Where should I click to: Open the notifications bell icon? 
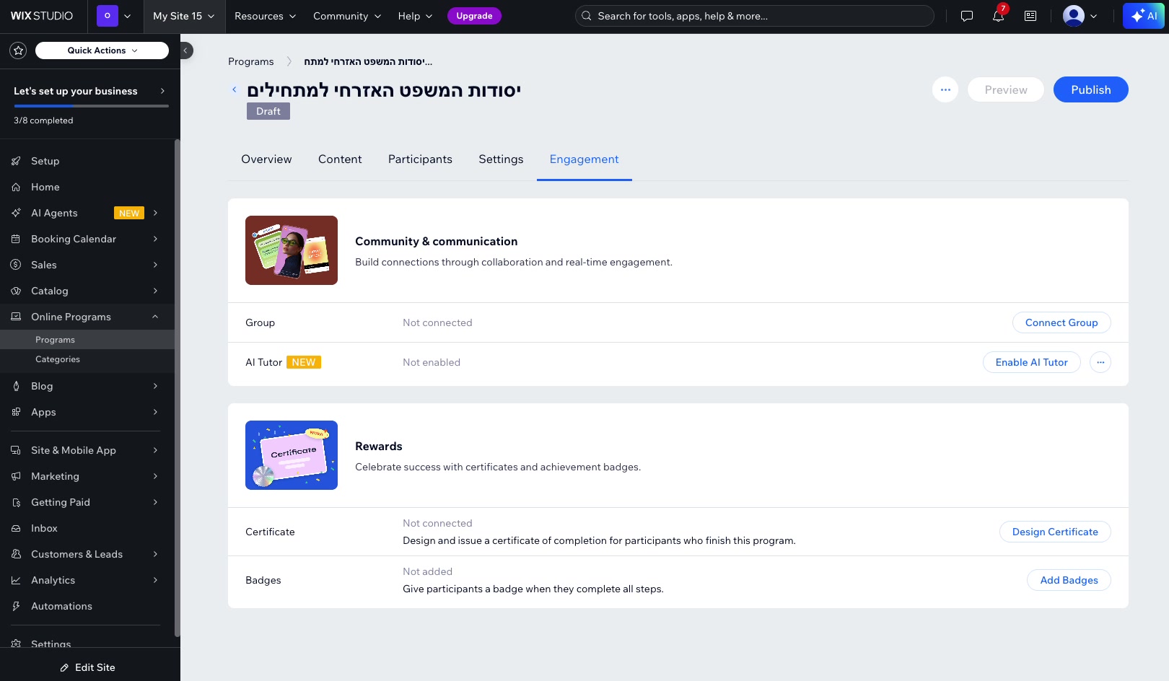pos(998,16)
